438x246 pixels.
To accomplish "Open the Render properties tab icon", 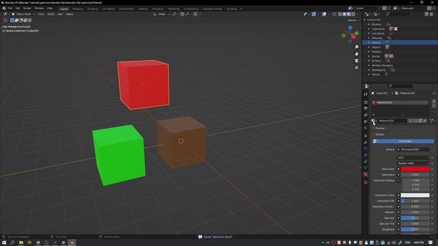I will 365,102.
